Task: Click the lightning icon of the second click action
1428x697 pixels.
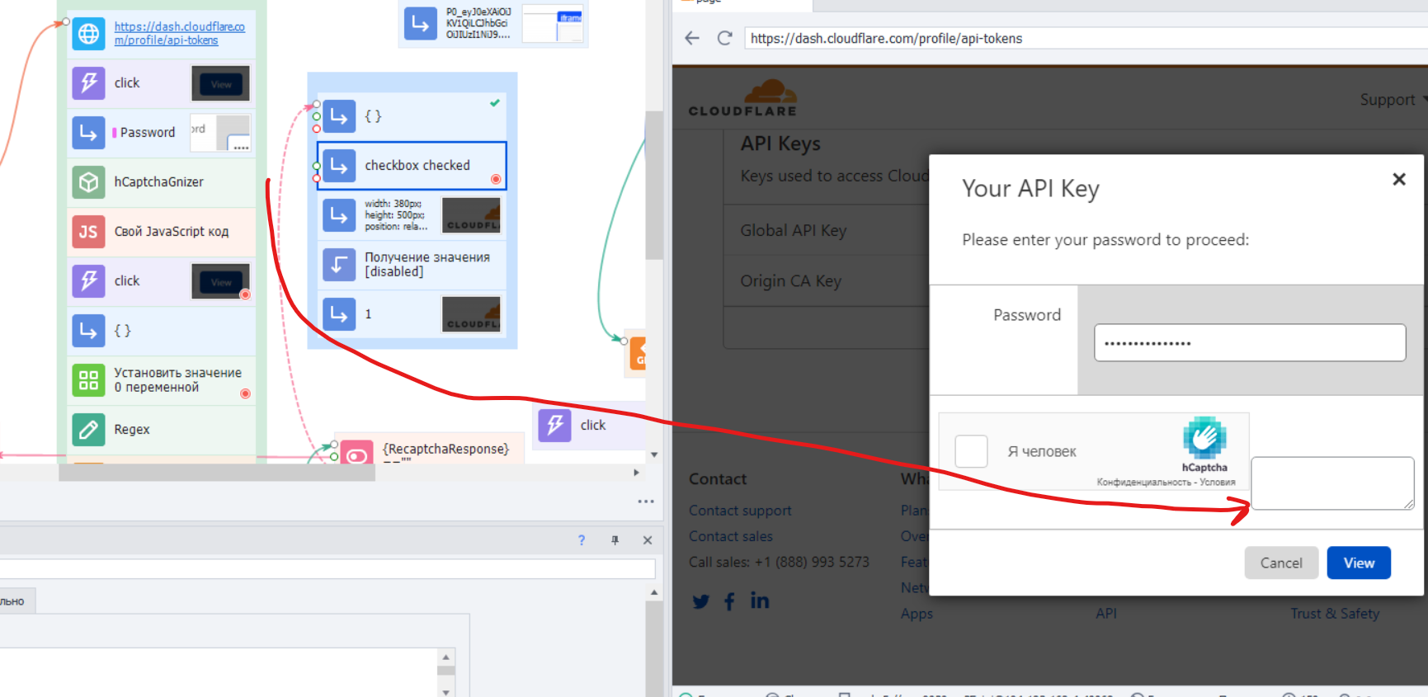Action: 88,281
